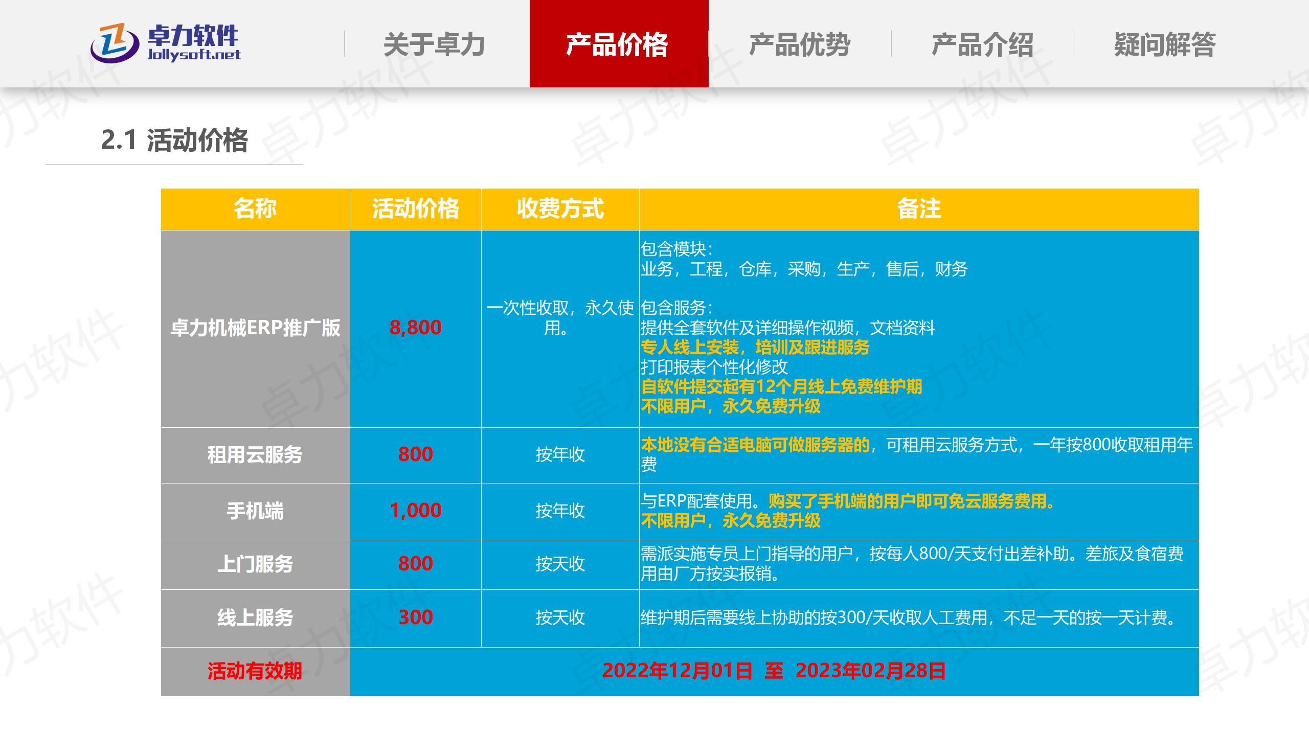
Task: Select the 卓力机械ERP推广版 cell
Action: 255,329
